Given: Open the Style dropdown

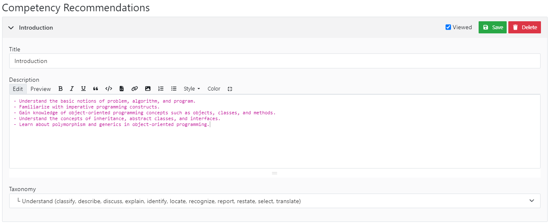Looking at the screenshot, I should point(192,89).
